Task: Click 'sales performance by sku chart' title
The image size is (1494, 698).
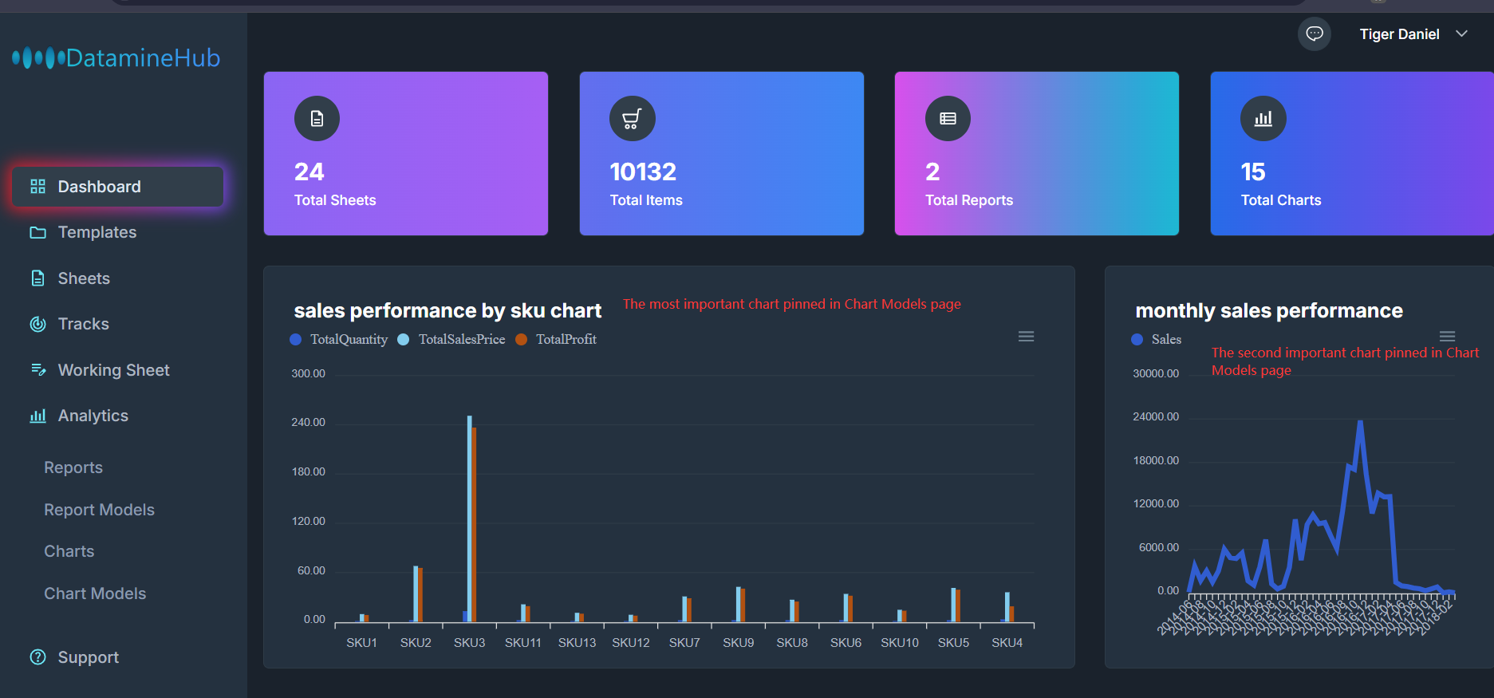Action: click(x=447, y=310)
